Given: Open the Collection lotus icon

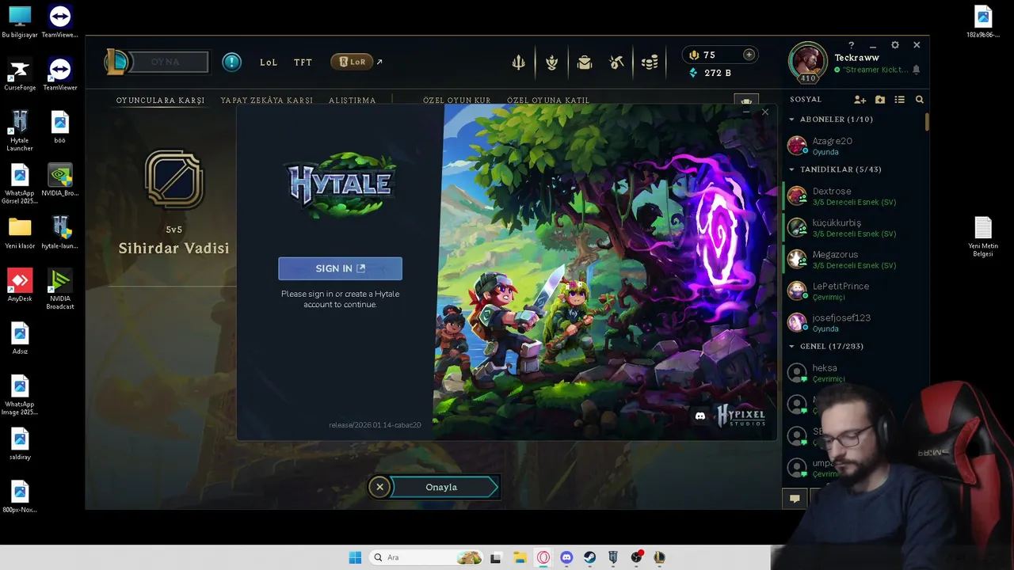Looking at the screenshot, I should [551, 63].
